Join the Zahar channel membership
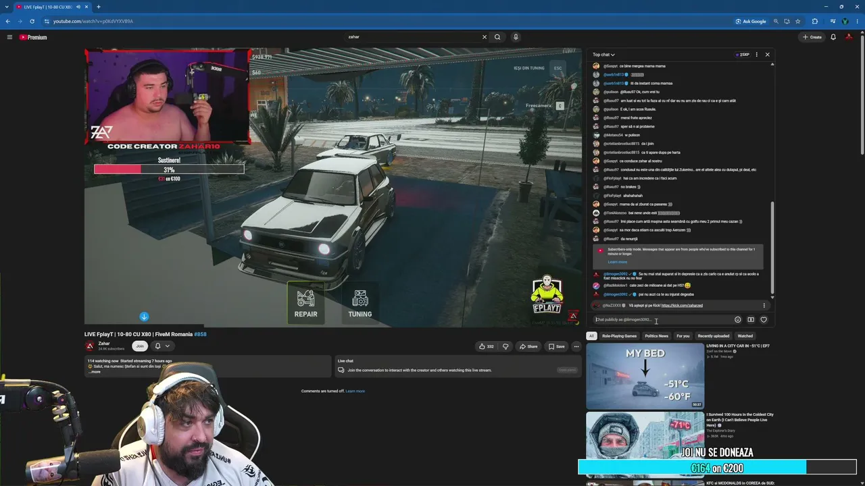Image resolution: width=865 pixels, height=486 pixels. [x=140, y=346]
